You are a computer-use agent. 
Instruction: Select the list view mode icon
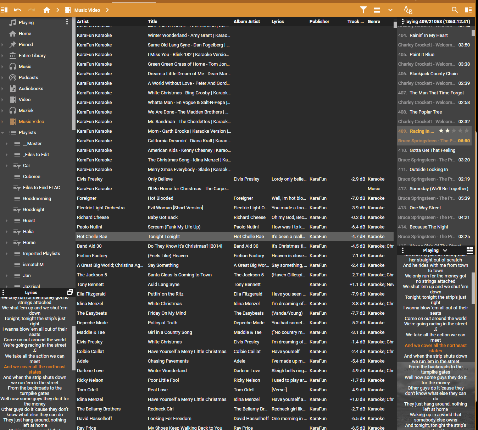(x=377, y=10)
